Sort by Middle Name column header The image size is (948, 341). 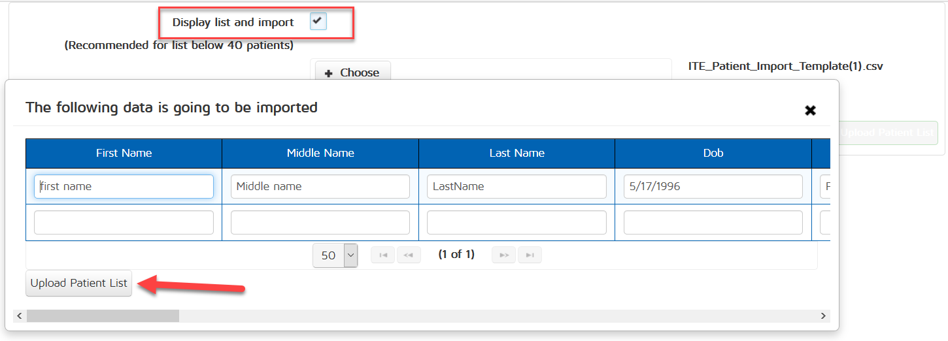coord(320,153)
